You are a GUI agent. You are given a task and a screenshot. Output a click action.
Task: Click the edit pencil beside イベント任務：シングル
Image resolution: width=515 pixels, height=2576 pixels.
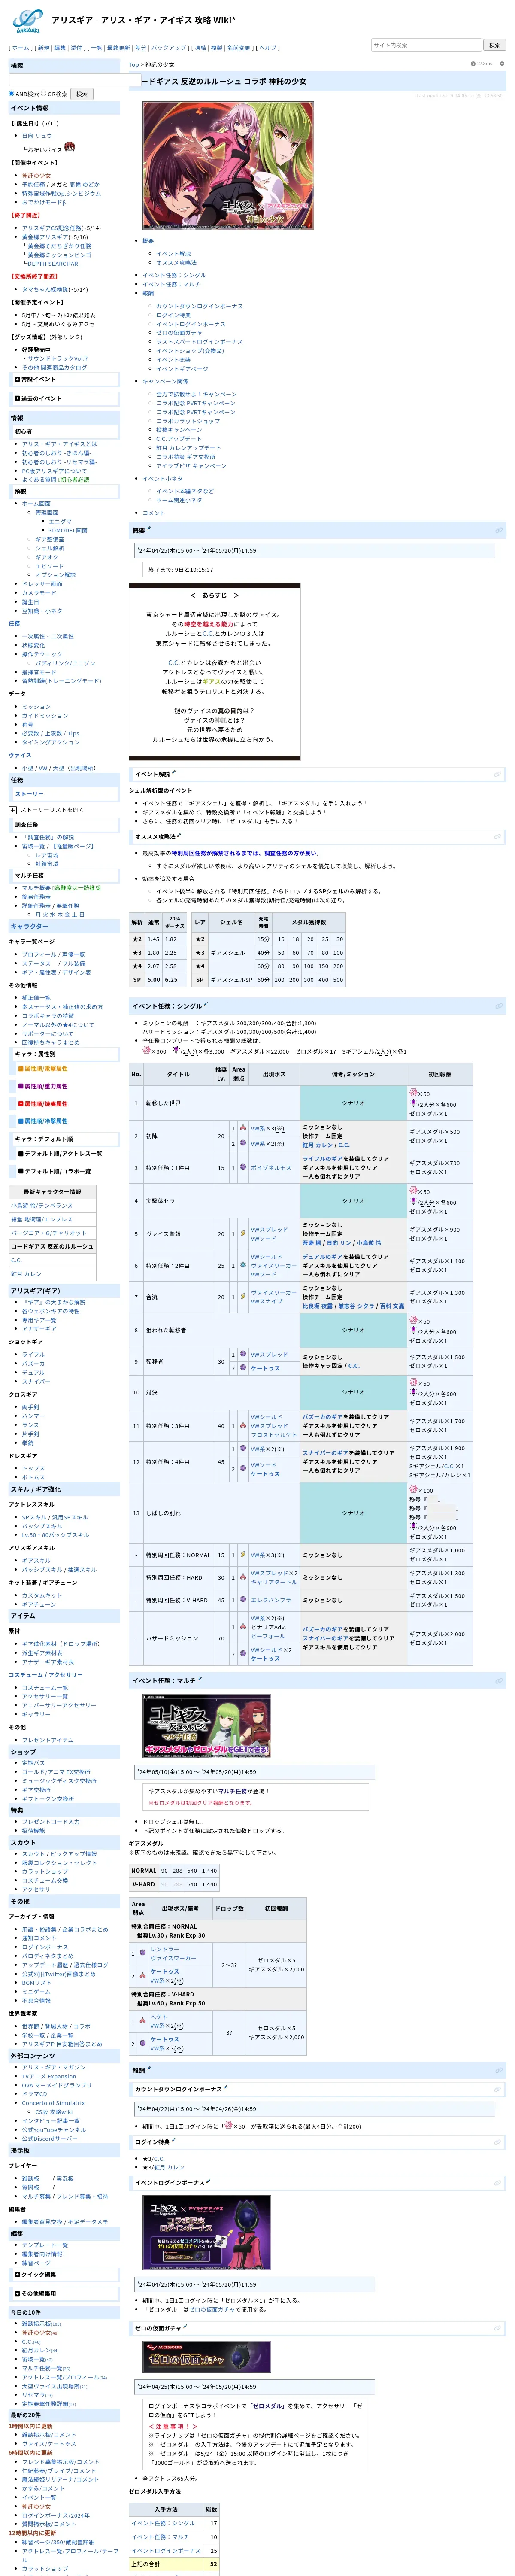[x=205, y=1005]
